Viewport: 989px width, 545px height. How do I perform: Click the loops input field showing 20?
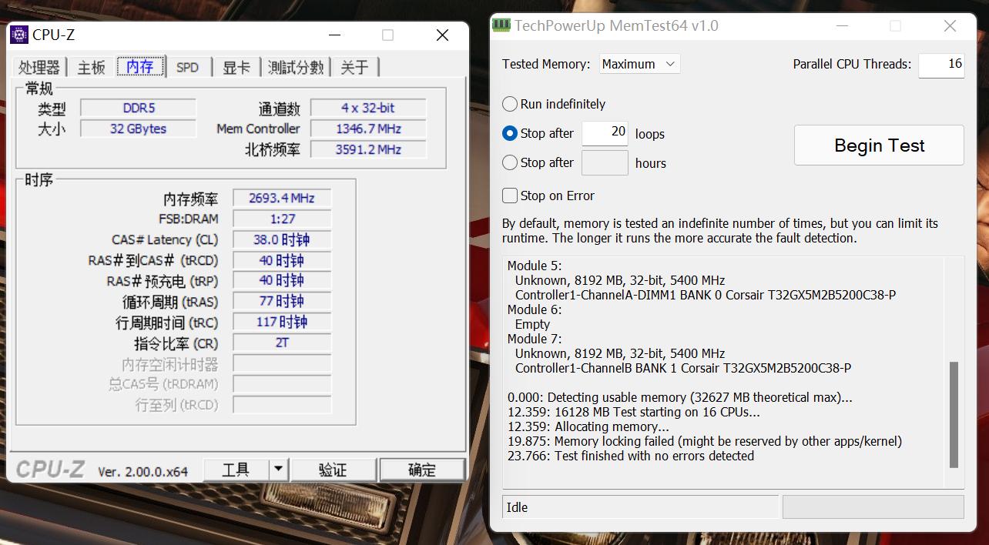tap(605, 132)
